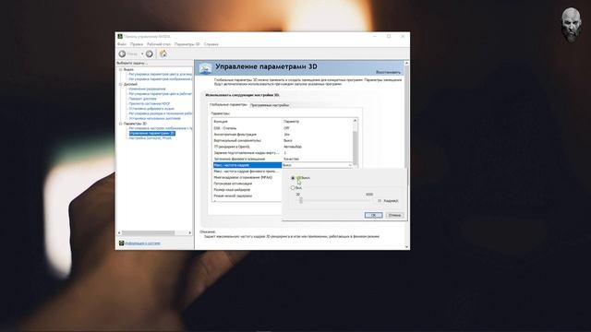Click the Back navigation arrow icon
The width and height of the screenshot is (591, 332).
(x=122, y=54)
